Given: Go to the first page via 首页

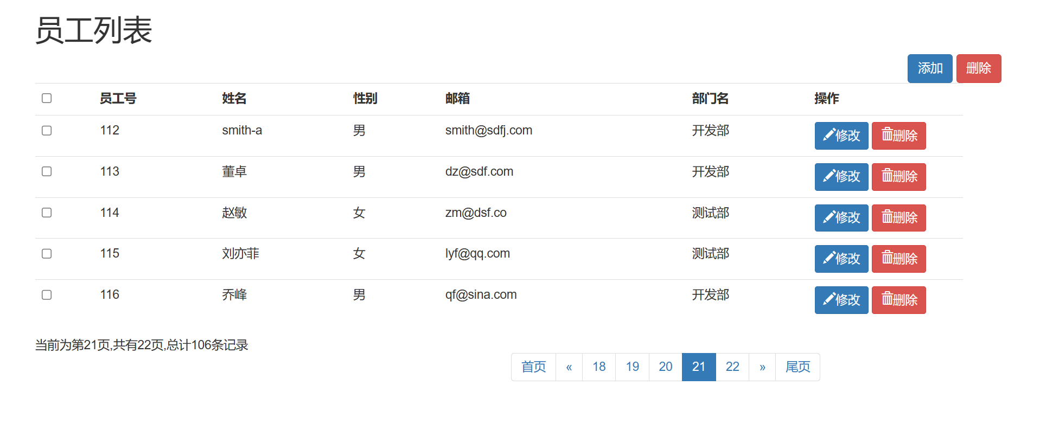Looking at the screenshot, I should click(534, 367).
